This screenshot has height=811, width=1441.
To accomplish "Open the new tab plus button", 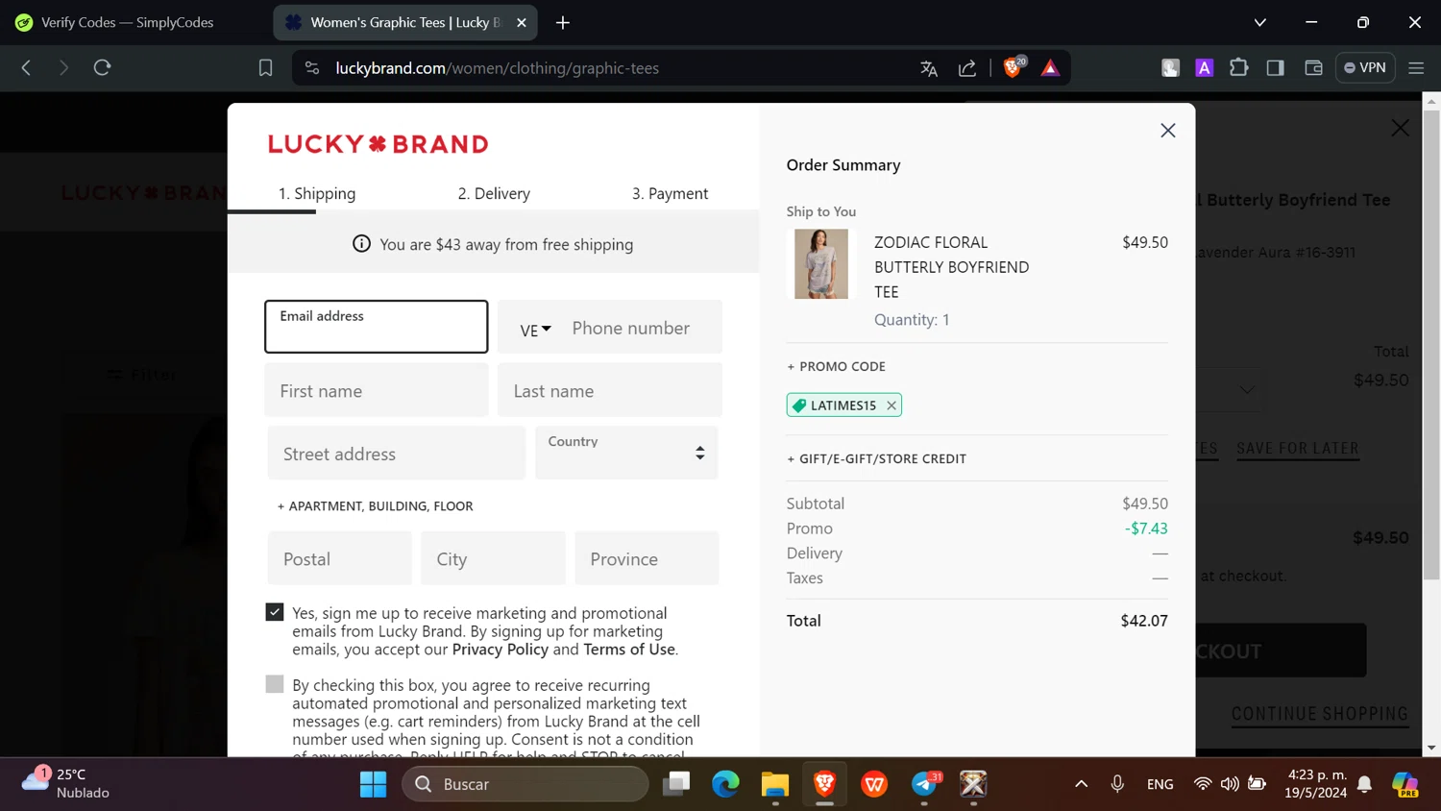I will (563, 22).
